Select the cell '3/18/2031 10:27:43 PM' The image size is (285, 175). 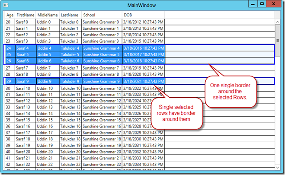click(143, 145)
